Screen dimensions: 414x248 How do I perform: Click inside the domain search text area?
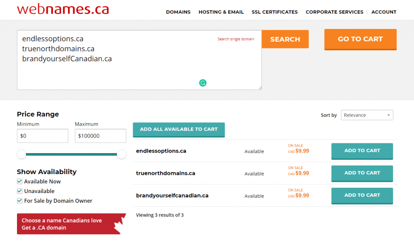coord(139,60)
